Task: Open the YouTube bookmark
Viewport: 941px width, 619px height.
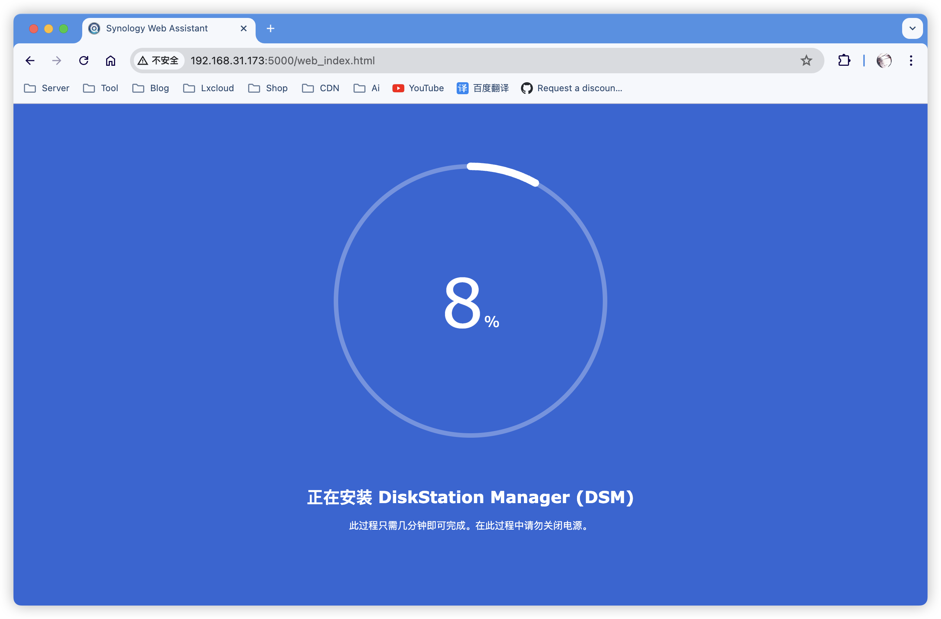Action: (x=418, y=88)
